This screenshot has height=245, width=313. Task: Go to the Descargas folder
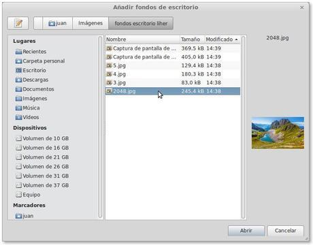click(x=32, y=80)
